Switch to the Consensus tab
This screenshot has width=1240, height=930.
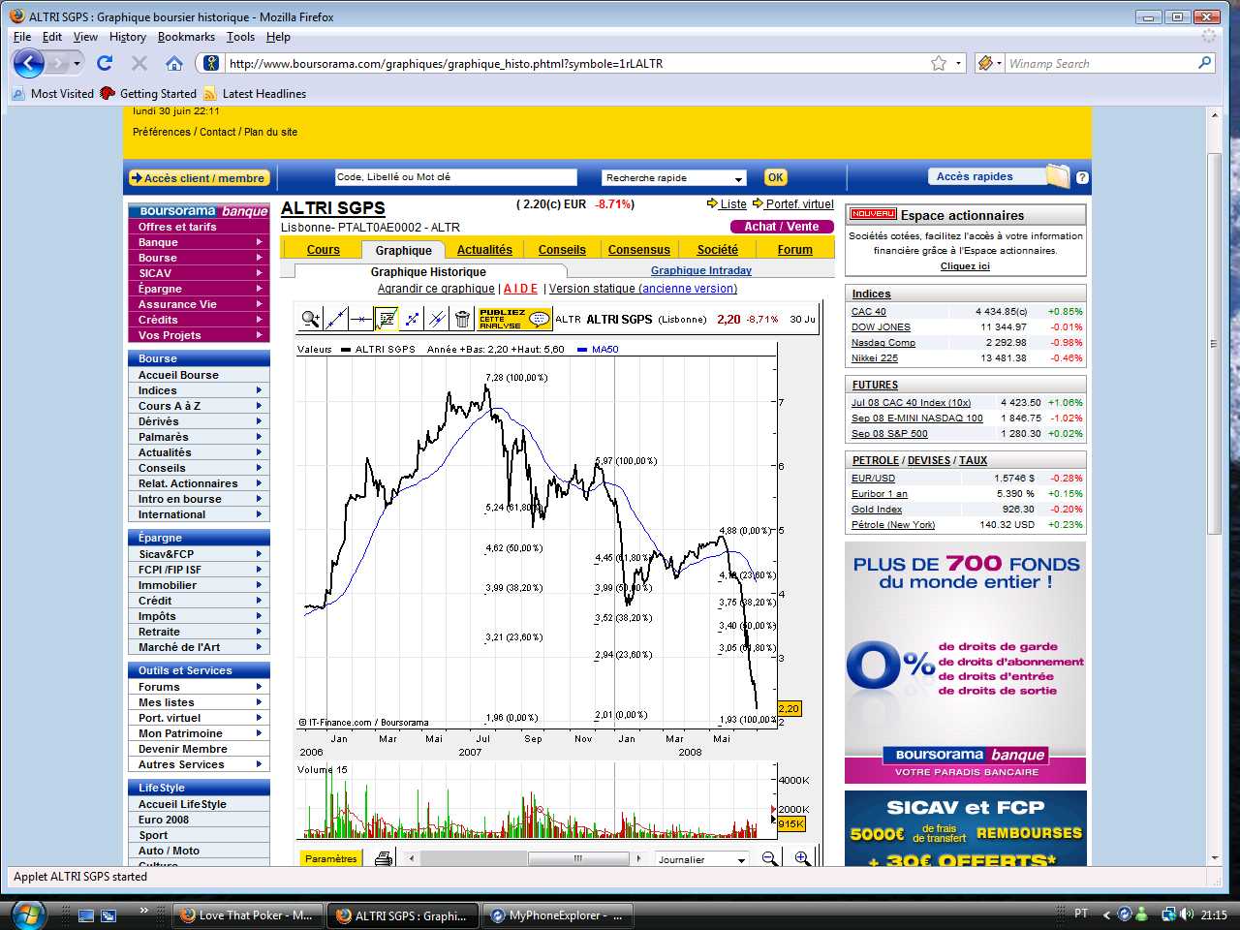[639, 250]
